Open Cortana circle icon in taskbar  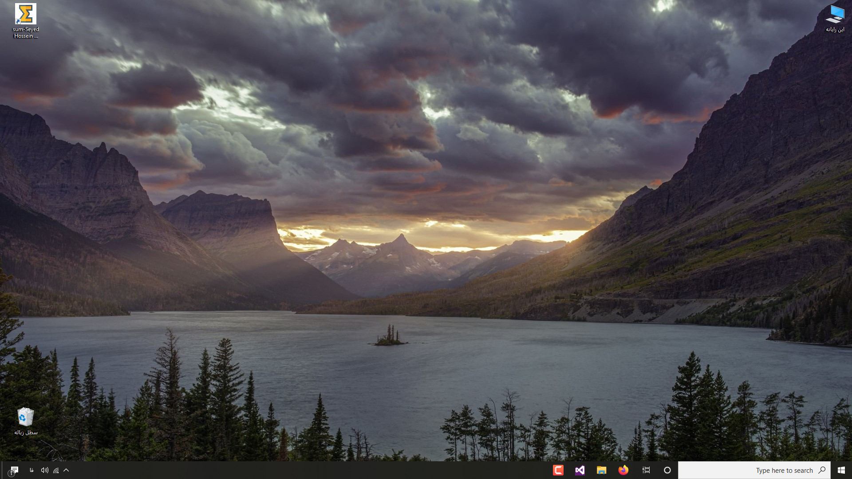[x=667, y=470]
